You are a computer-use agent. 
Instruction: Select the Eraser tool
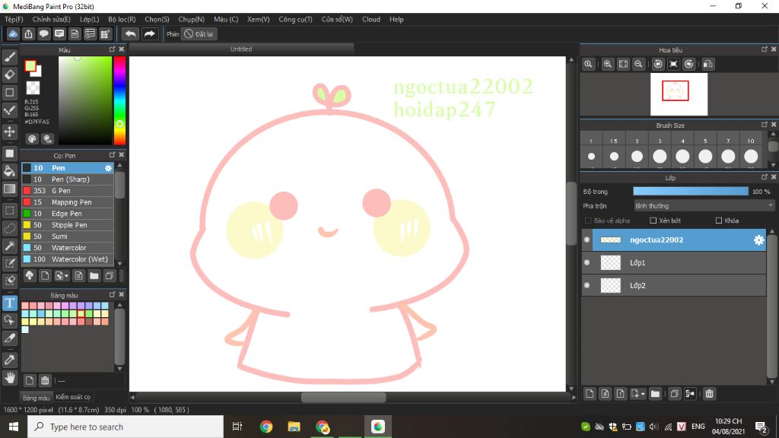point(9,75)
